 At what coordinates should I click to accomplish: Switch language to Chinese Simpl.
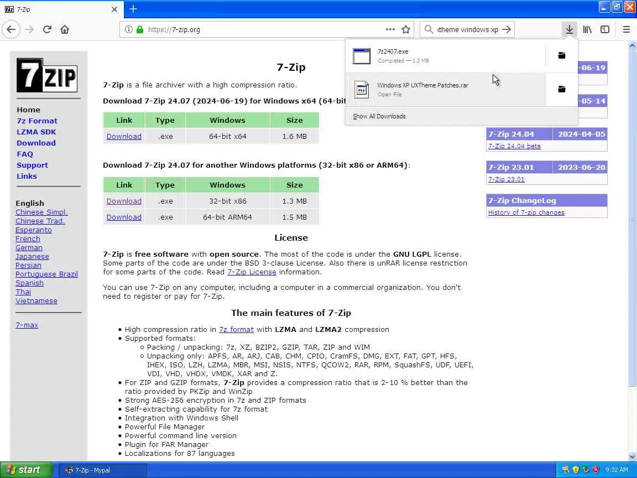41,212
